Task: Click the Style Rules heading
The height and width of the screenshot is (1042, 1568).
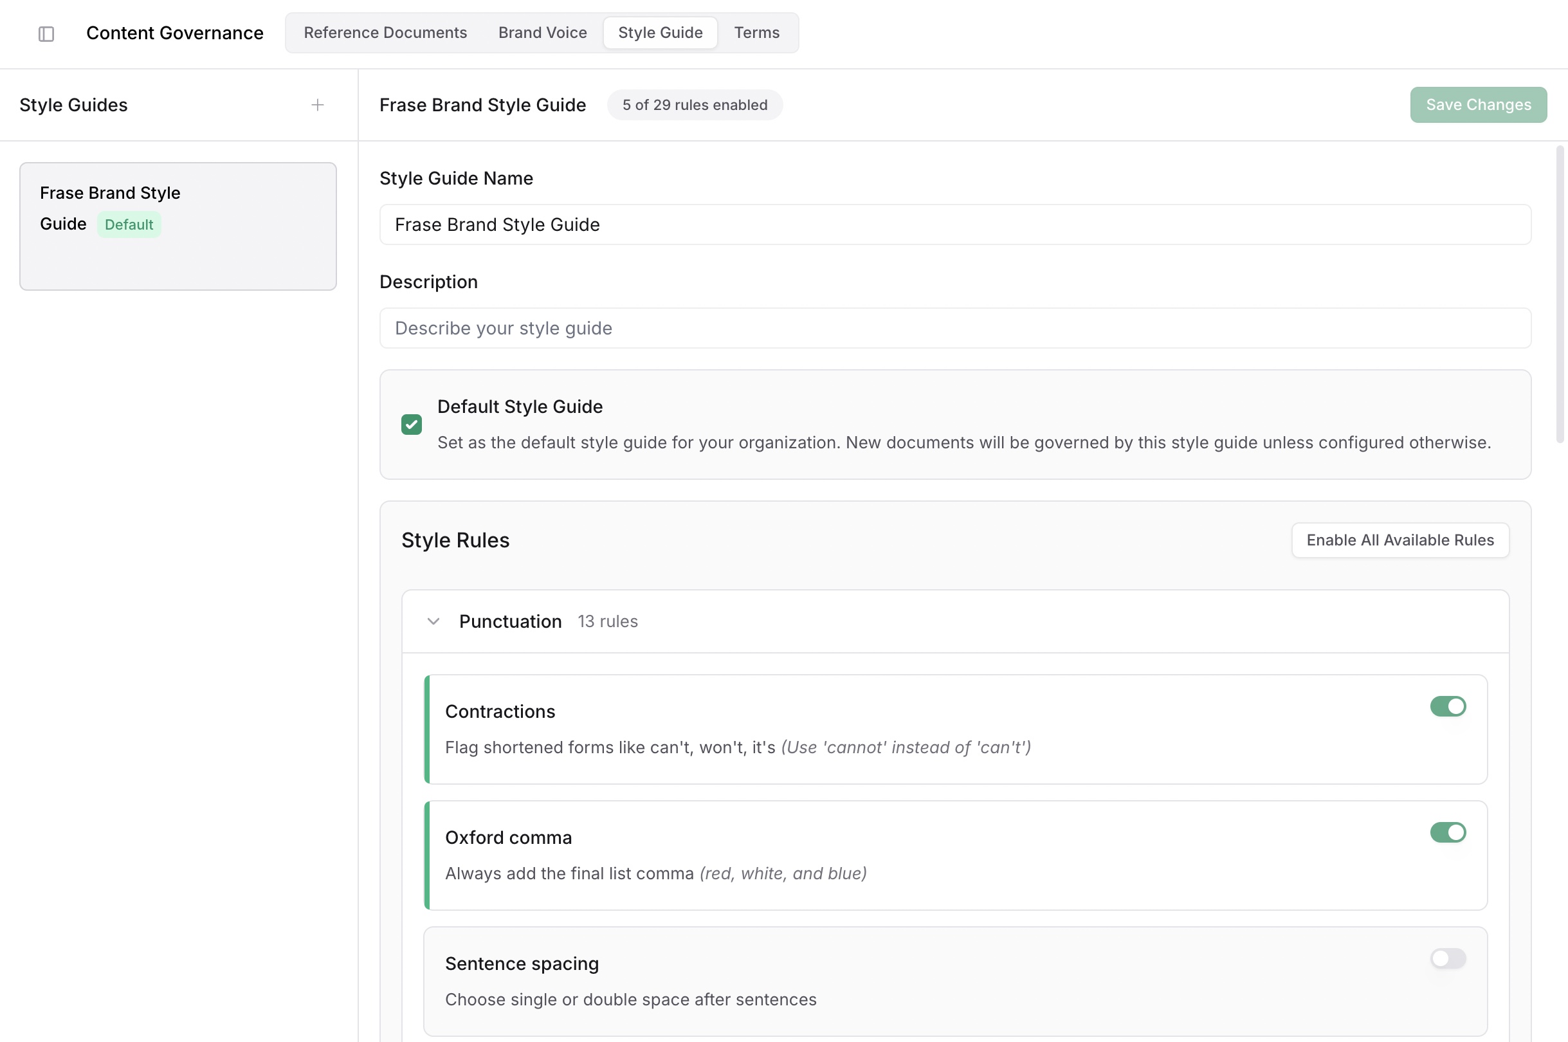Action: (x=455, y=540)
